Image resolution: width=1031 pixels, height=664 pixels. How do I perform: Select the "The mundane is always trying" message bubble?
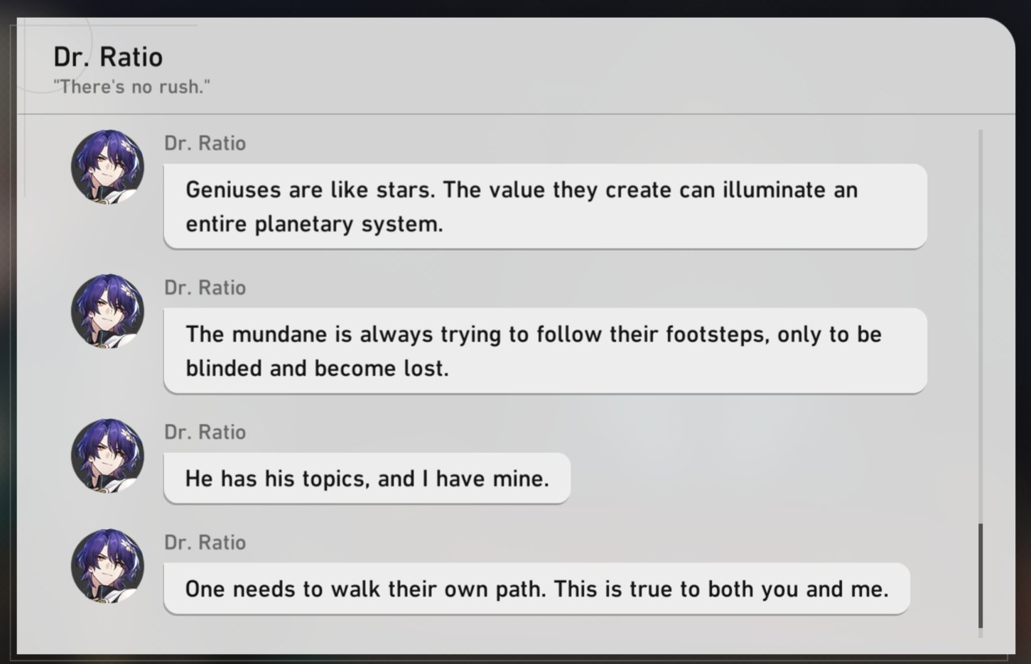pos(545,351)
